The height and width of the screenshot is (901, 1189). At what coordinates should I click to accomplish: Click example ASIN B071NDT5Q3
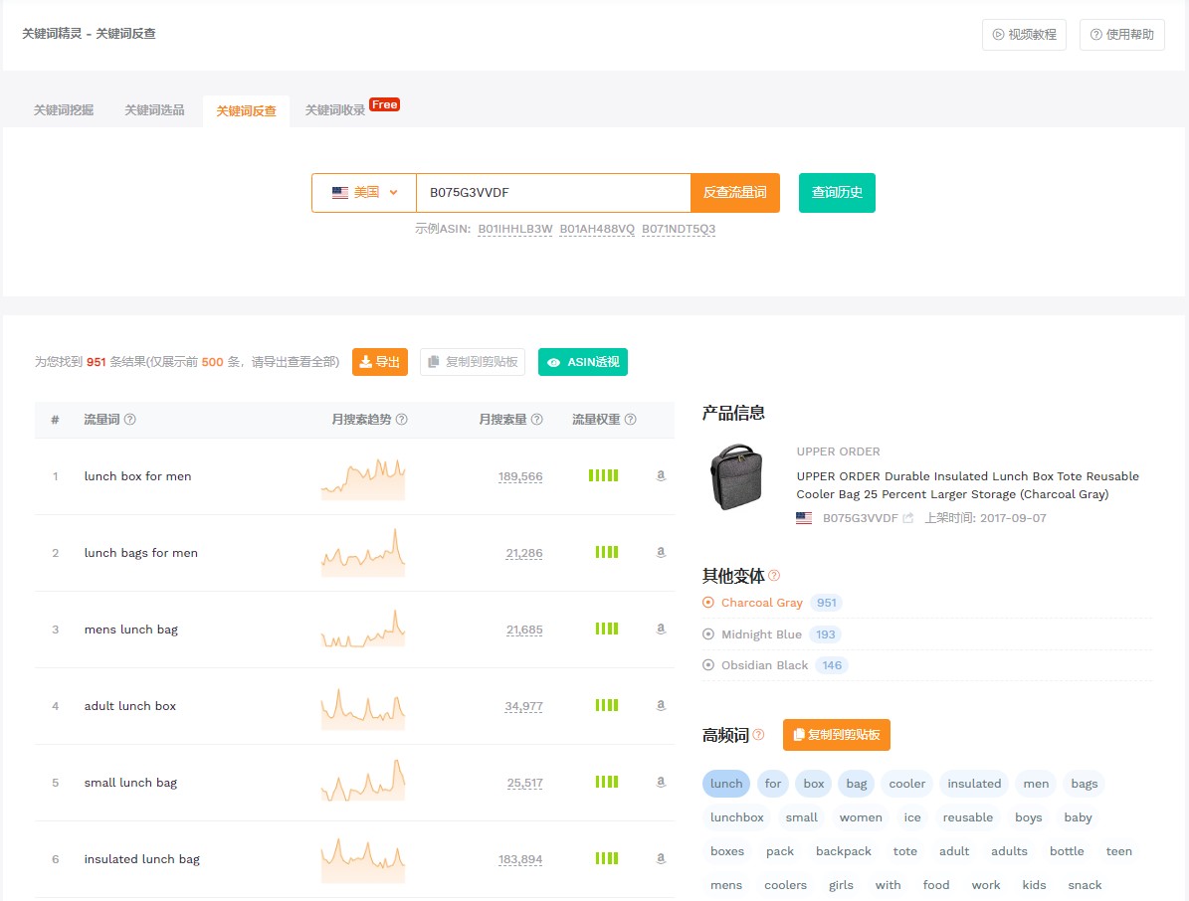(679, 229)
